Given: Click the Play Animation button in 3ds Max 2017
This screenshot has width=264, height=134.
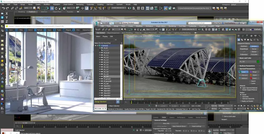Looking at the screenshot, I should pyautogui.click(x=242, y=106).
